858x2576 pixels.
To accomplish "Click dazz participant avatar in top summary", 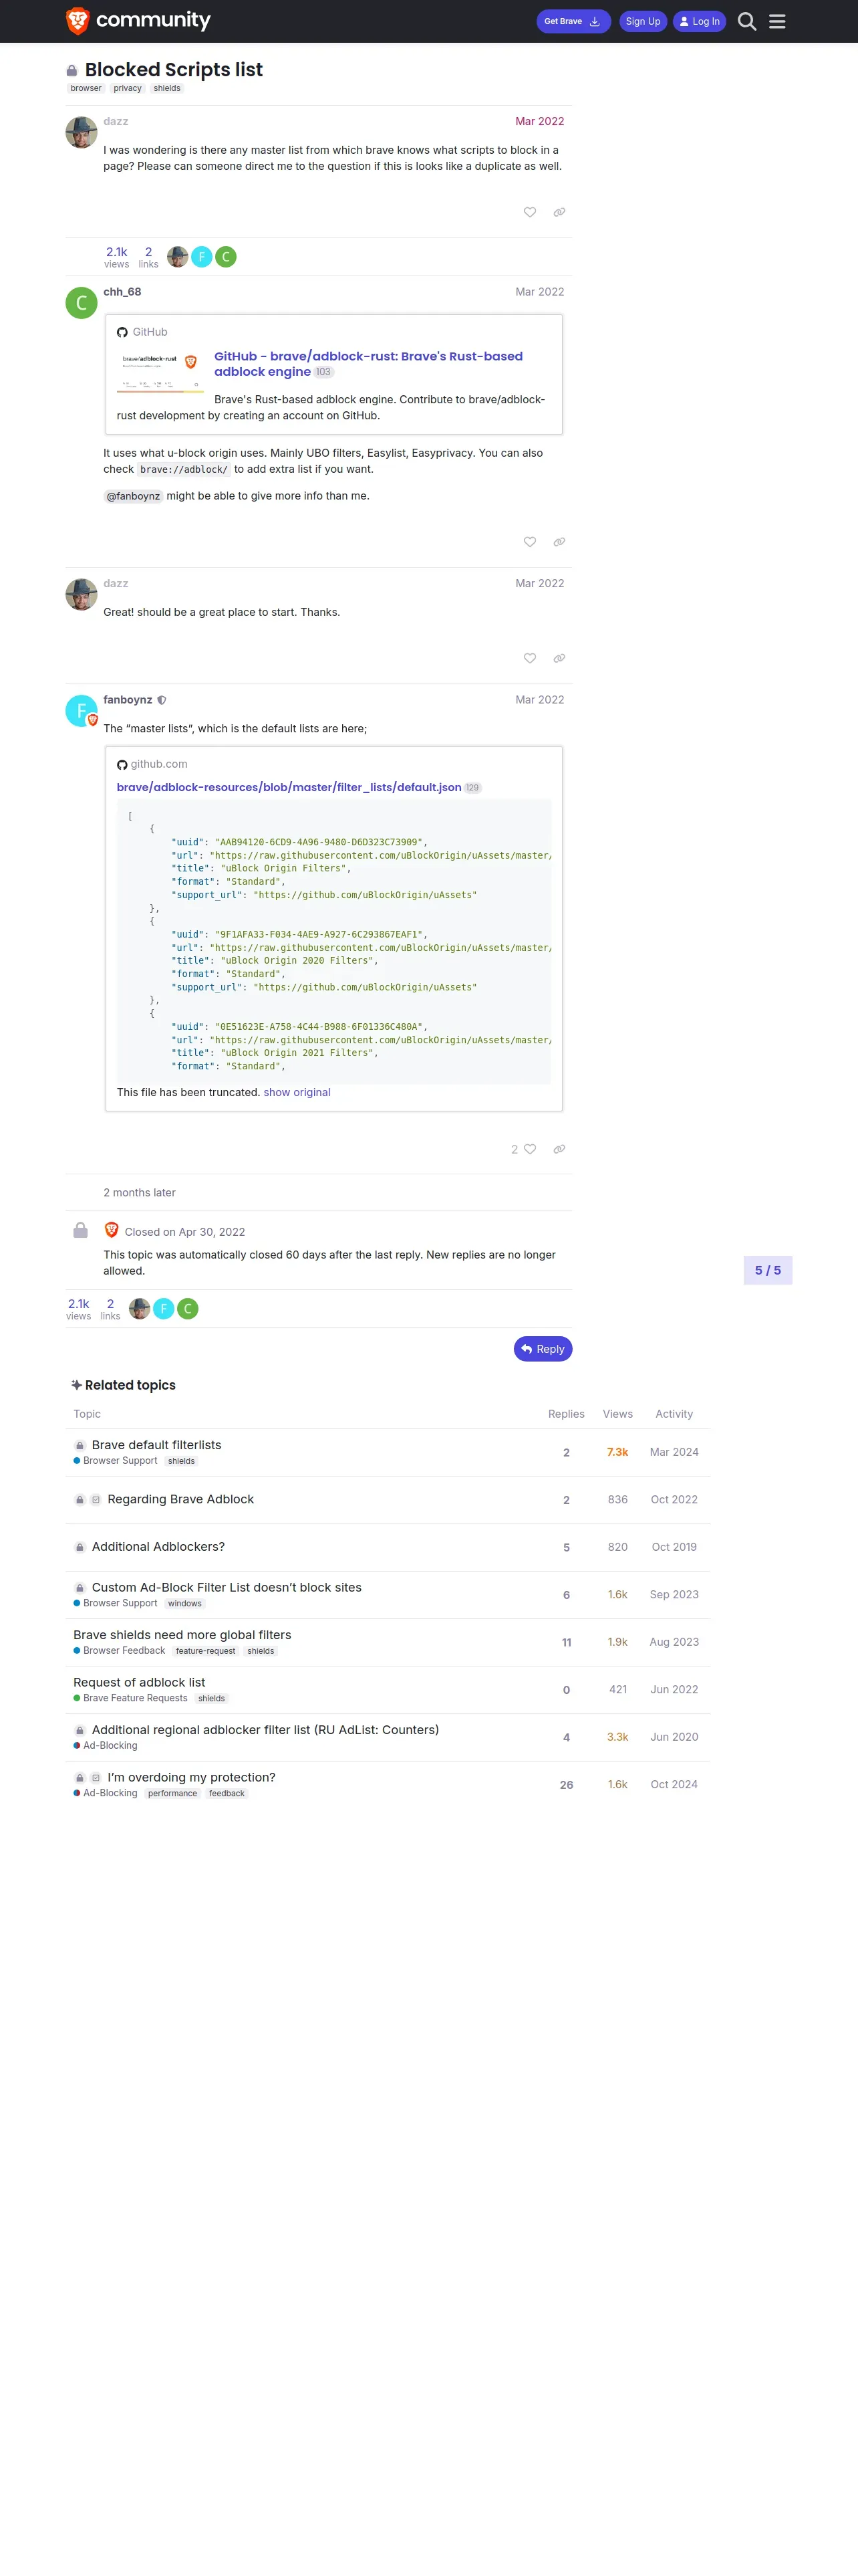I will point(178,257).
